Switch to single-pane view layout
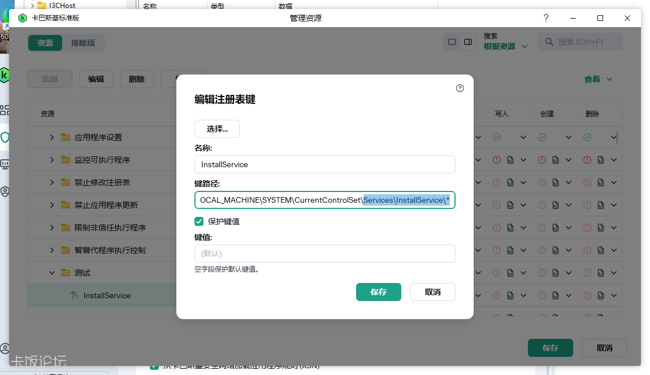The height and width of the screenshot is (375, 650). pos(452,42)
